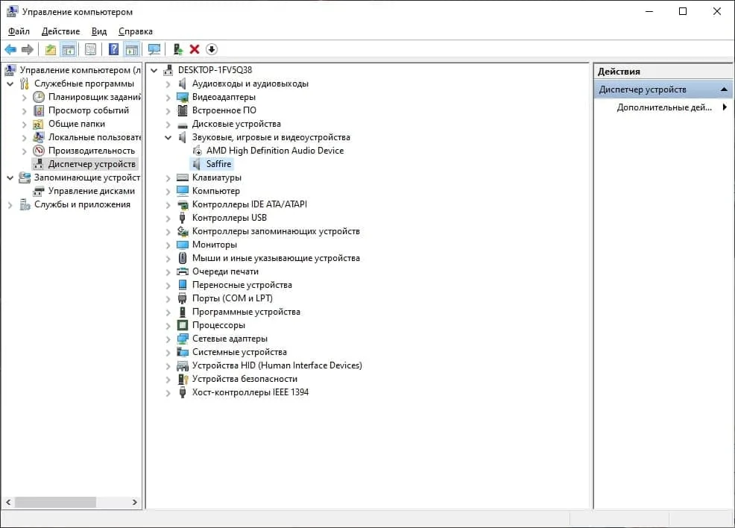Collapse the Запоминающие устройства tree node
This screenshot has height=528, width=735.
(x=10, y=177)
